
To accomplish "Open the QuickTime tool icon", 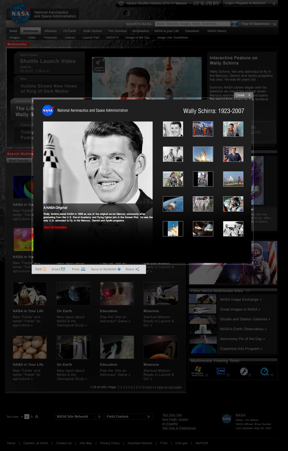I will (264, 371).
